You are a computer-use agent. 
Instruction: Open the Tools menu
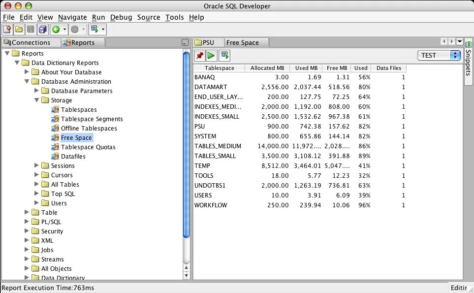pyautogui.click(x=174, y=17)
